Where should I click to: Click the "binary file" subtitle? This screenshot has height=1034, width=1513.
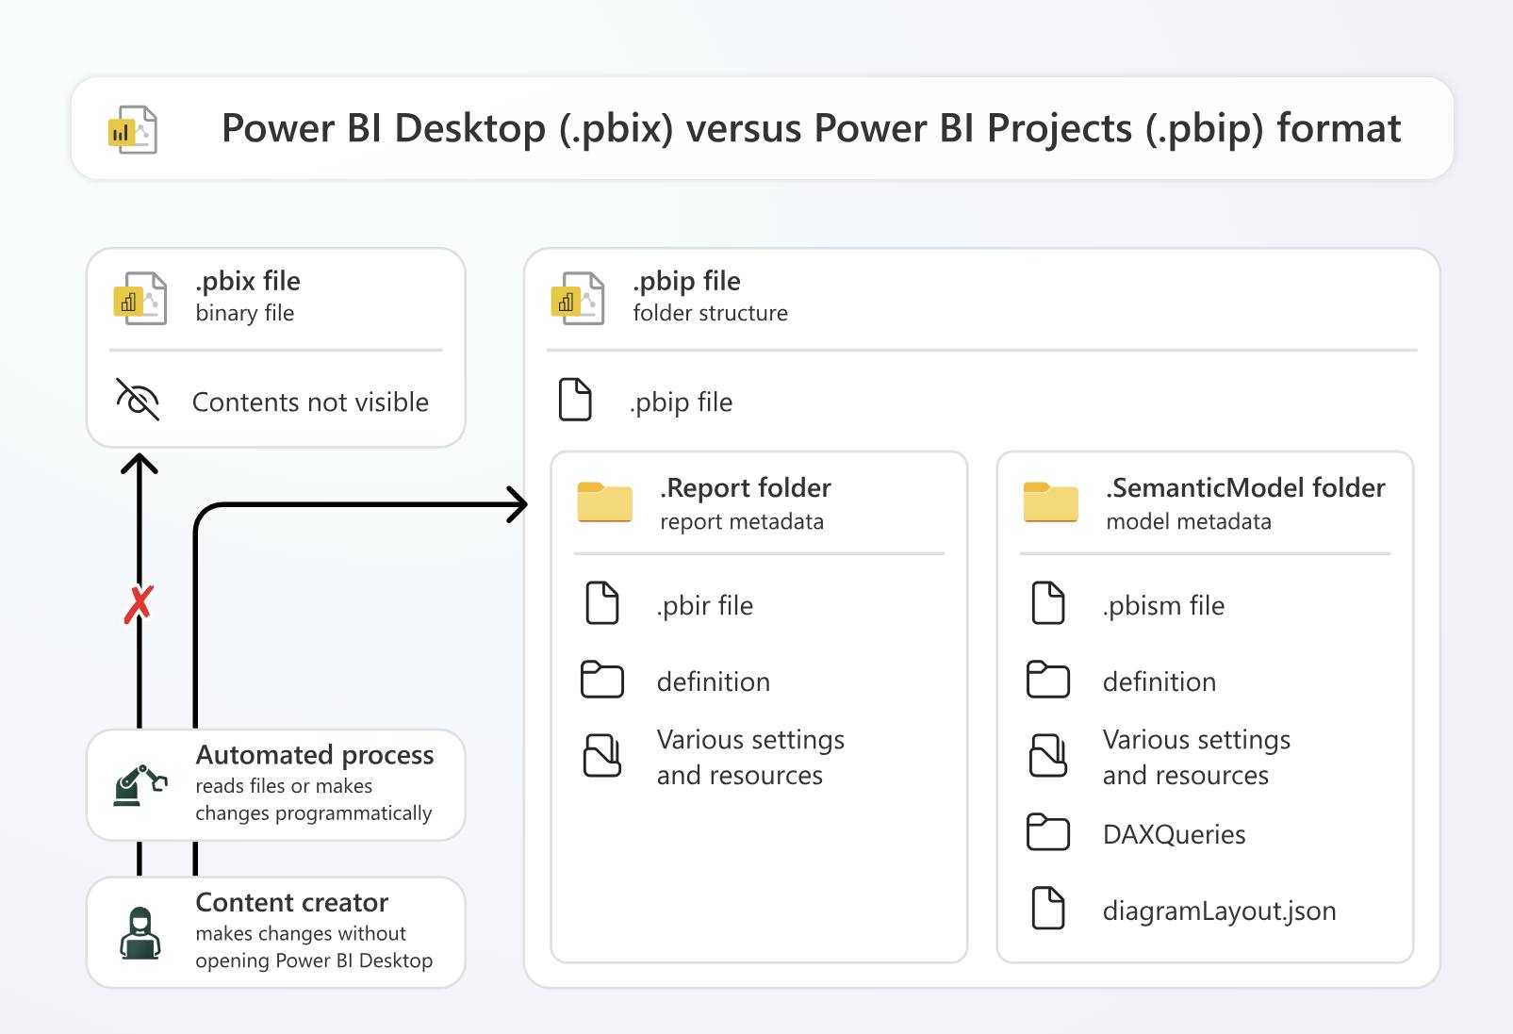(245, 313)
